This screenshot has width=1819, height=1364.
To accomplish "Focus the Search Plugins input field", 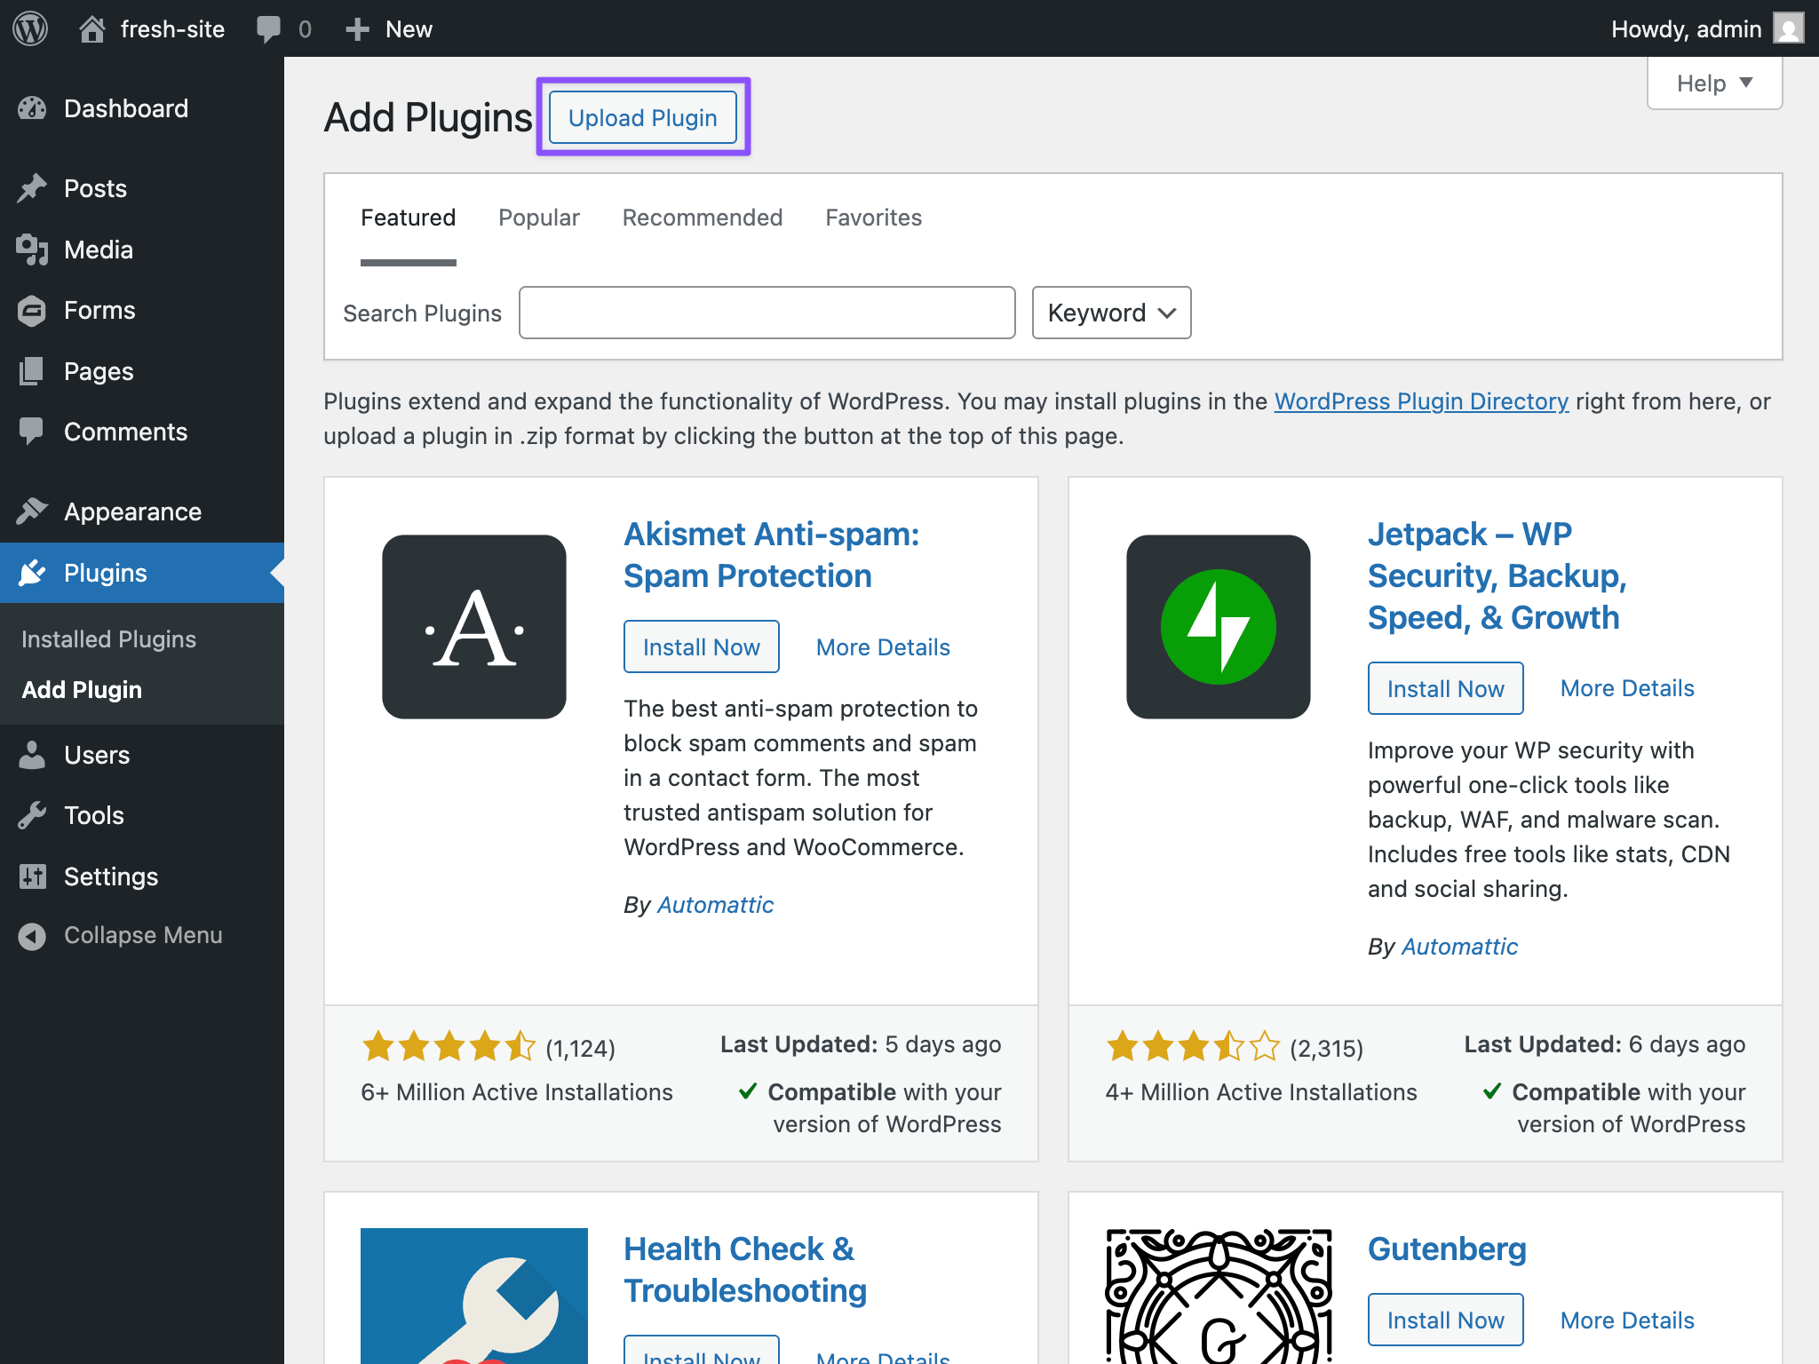I will 767,313.
